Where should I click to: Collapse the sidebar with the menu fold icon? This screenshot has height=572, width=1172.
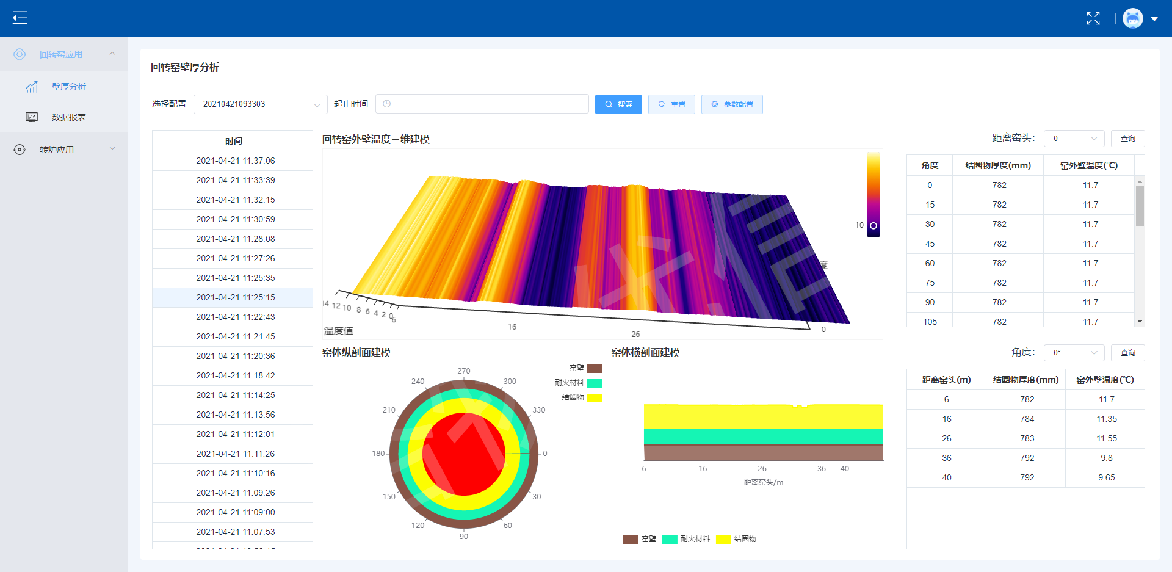pos(20,18)
